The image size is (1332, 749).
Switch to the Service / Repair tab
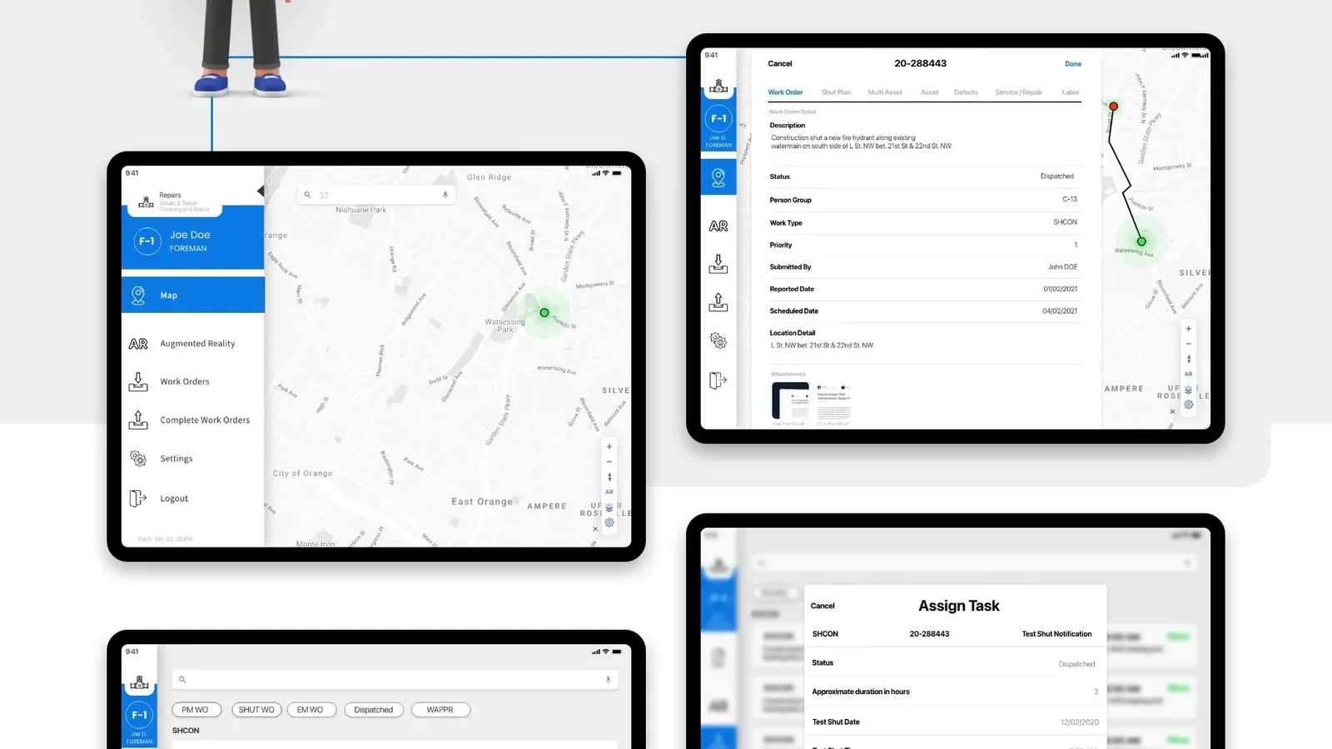tap(1019, 92)
